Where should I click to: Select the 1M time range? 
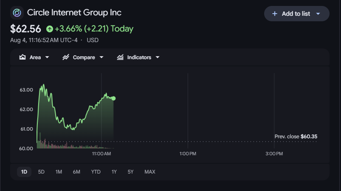(x=59, y=172)
